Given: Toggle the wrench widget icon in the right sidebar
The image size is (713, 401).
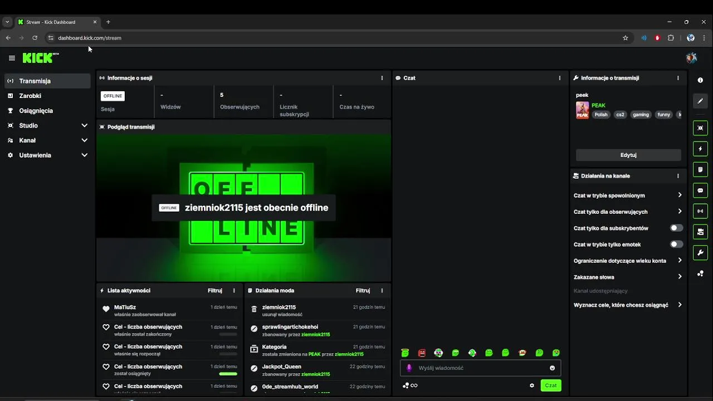Looking at the screenshot, I should pyautogui.click(x=700, y=253).
